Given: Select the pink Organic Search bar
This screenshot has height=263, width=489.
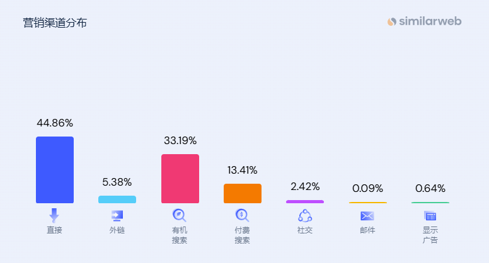Looking at the screenshot, I should [x=180, y=179].
